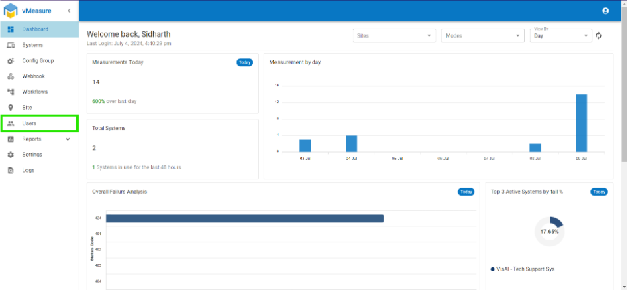This screenshot has height=290, width=628.
Task: Open the View By Day dropdown
Action: pos(561,35)
